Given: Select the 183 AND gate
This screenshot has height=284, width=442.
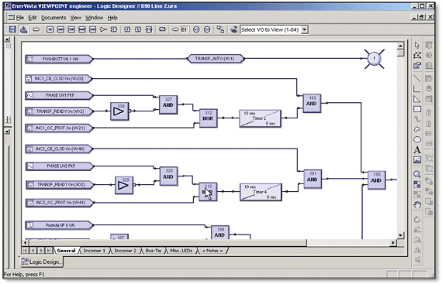Looking at the screenshot, I should 312,103.
